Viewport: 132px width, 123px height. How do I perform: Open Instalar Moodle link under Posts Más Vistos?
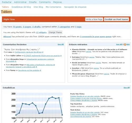pyautogui.click(x=85, y=96)
